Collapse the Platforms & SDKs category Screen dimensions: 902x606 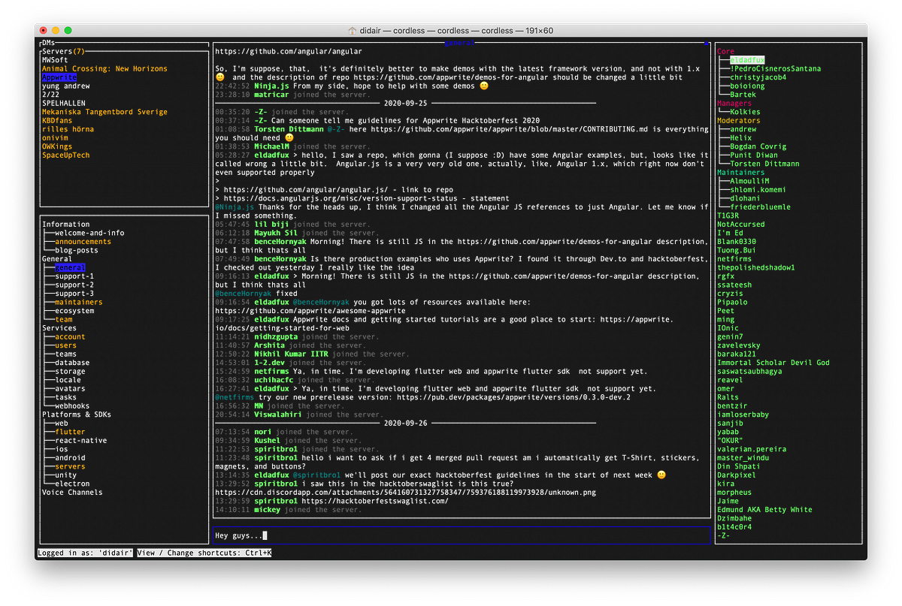[x=77, y=415]
